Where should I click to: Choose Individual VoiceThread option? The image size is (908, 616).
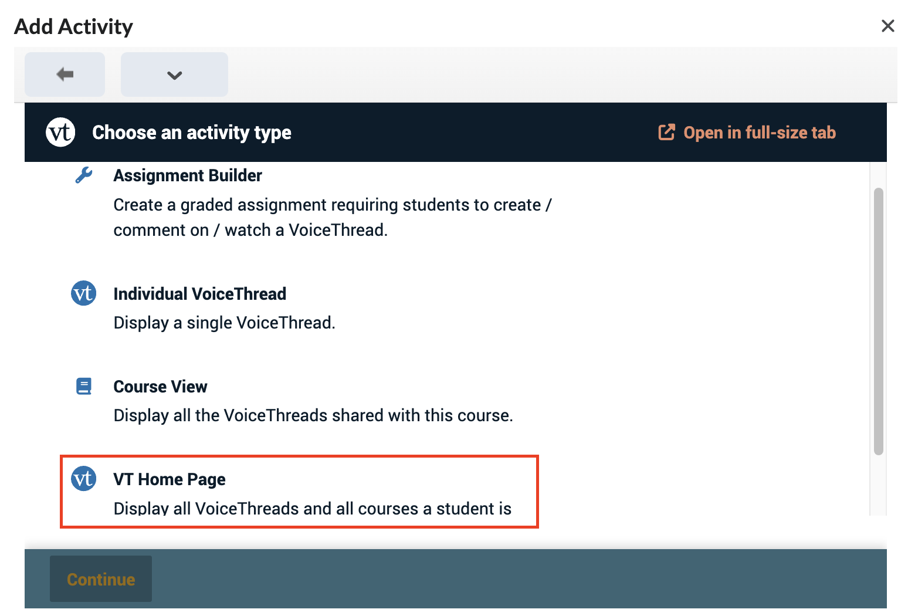[200, 294]
